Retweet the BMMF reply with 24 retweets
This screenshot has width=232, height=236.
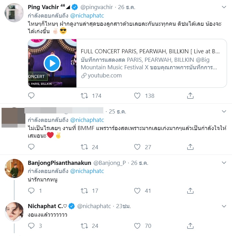85,147
